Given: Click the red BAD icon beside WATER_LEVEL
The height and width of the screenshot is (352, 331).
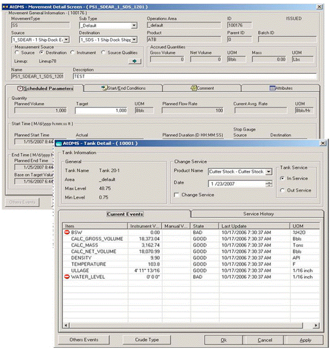Looking at the screenshot, I should point(67,276).
